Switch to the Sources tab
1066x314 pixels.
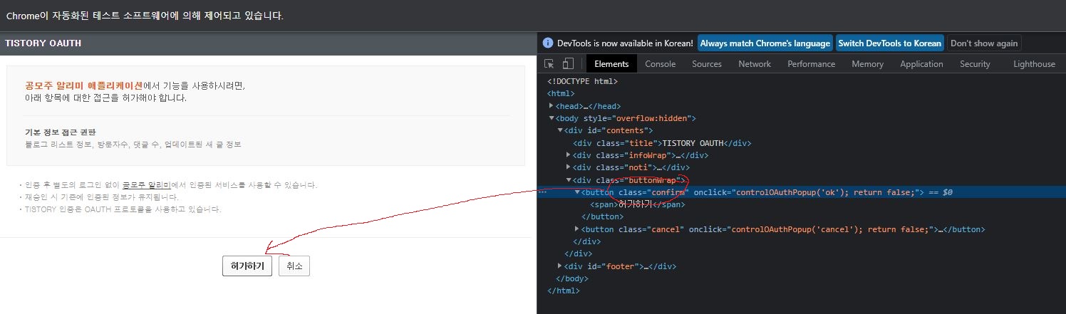pos(707,63)
